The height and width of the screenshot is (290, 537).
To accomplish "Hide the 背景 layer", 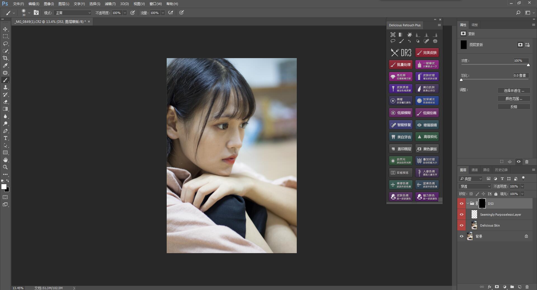I will tap(461, 236).
